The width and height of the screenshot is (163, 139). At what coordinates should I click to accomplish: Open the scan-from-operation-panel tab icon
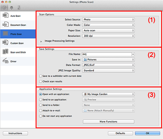[x=11, y=8]
